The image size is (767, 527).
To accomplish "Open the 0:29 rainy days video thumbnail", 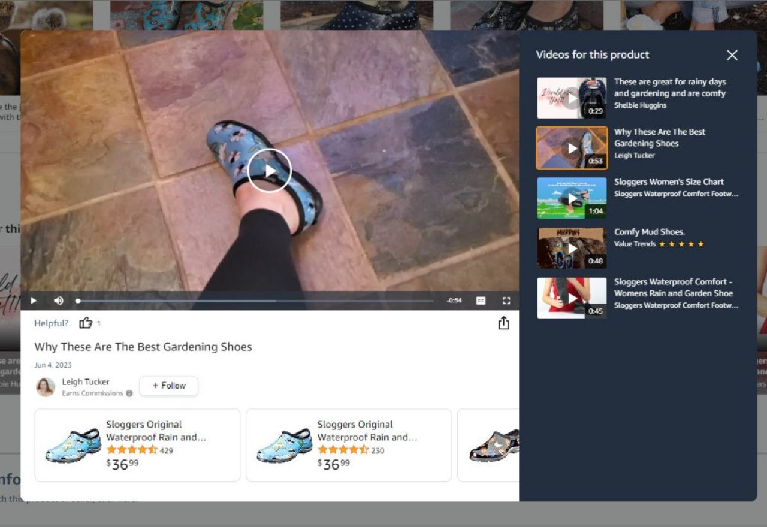I will (x=572, y=98).
